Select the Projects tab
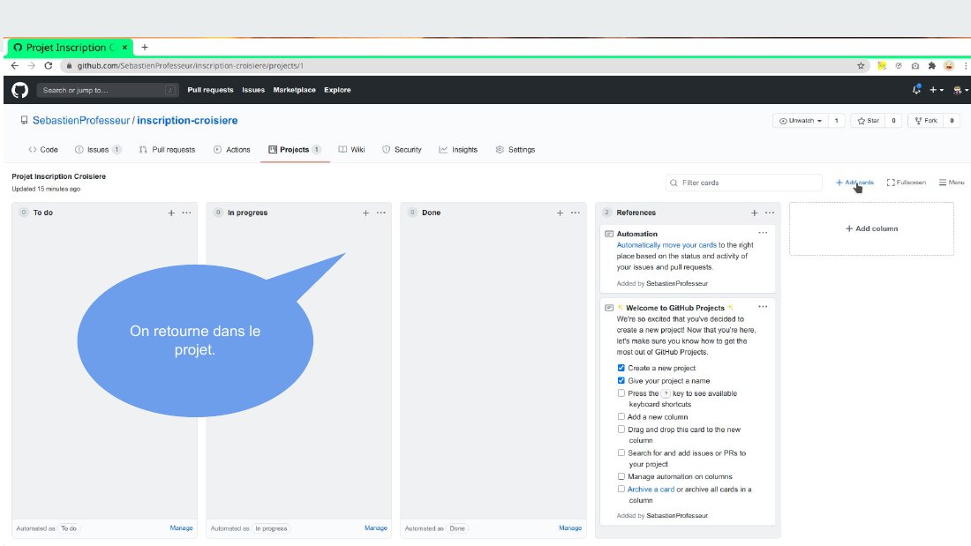This screenshot has width=971, height=546. point(295,150)
